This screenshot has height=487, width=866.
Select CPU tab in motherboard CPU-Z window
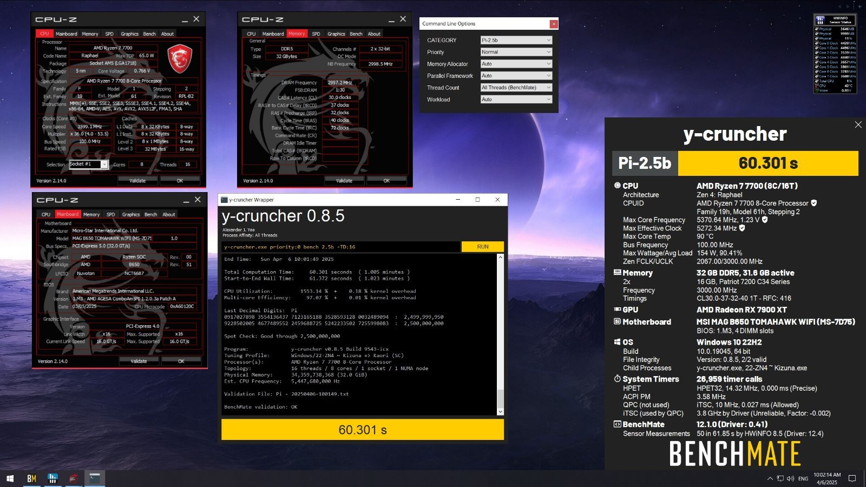(x=46, y=214)
